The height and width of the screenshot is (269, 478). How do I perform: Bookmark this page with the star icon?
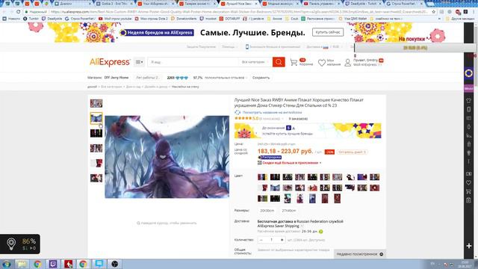point(434,12)
